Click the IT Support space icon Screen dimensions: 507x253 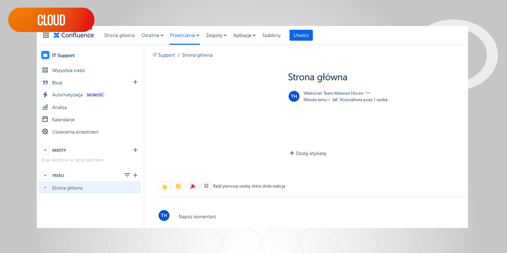pos(45,55)
